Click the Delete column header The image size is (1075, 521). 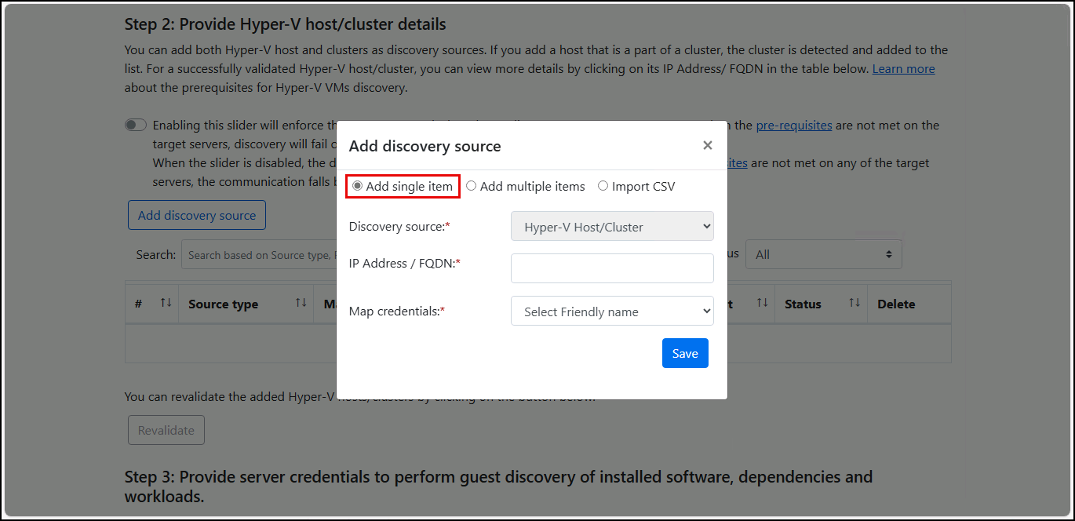(x=896, y=304)
